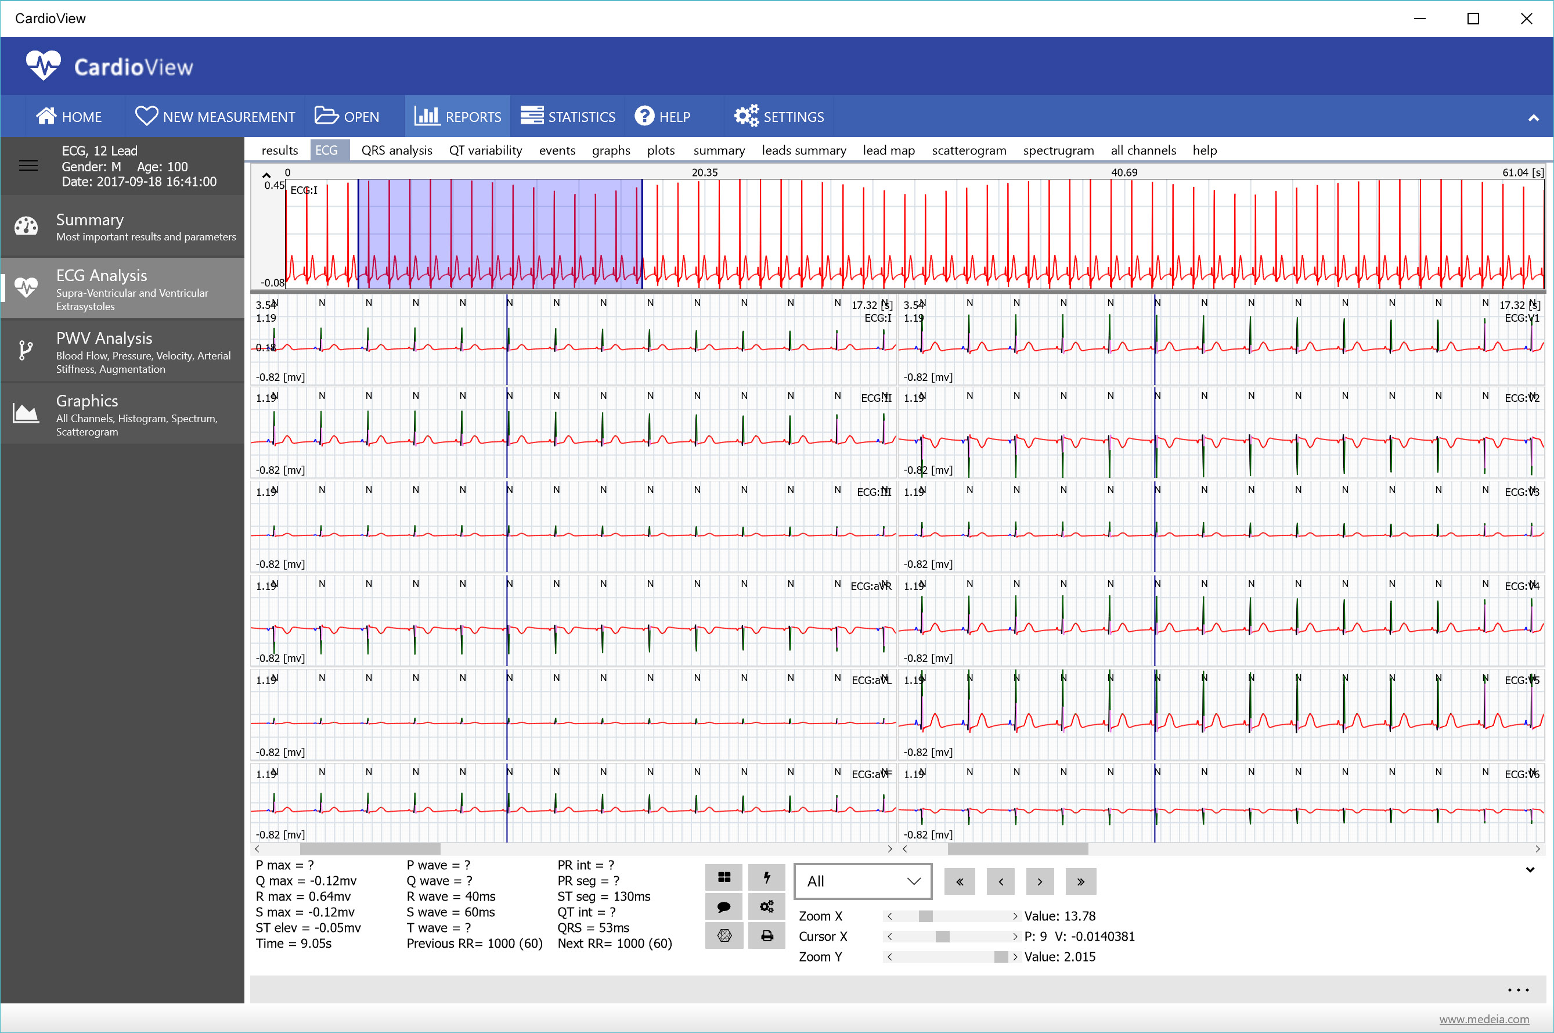Select ECG Analysis in the sidebar

pyautogui.click(x=122, y=289)
